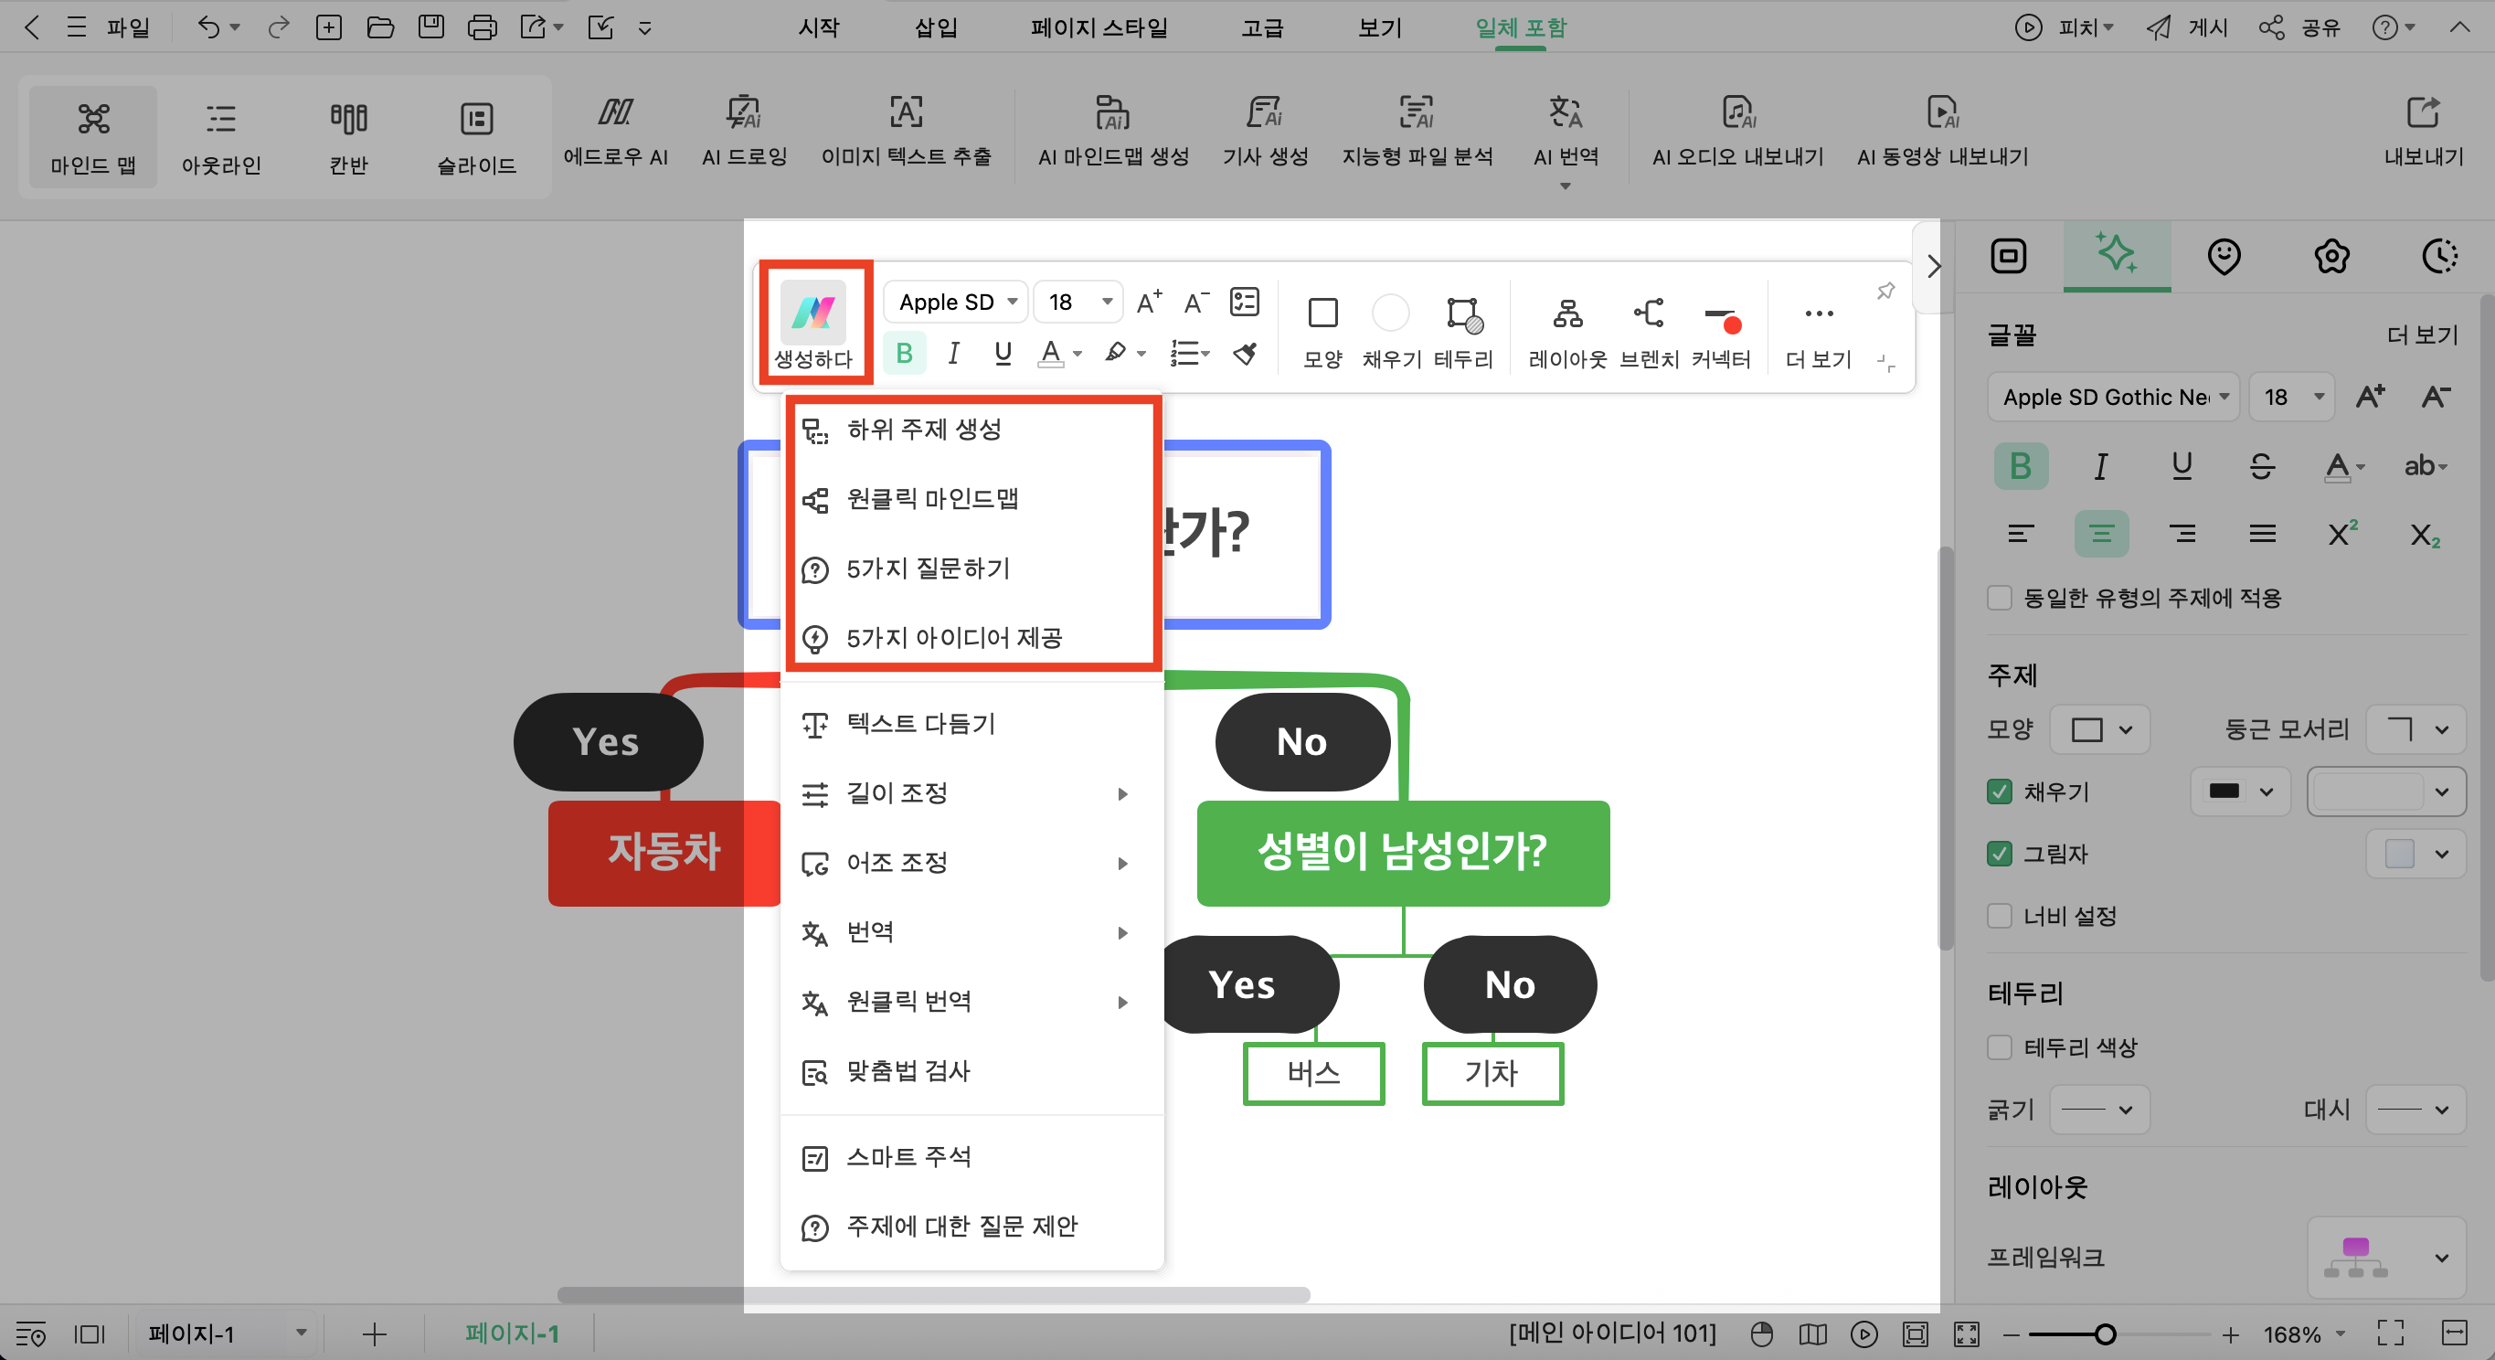Open the 페이지 스타일 ribbon tab
Viewport: 2495px width, 1360px height.
1099,27
